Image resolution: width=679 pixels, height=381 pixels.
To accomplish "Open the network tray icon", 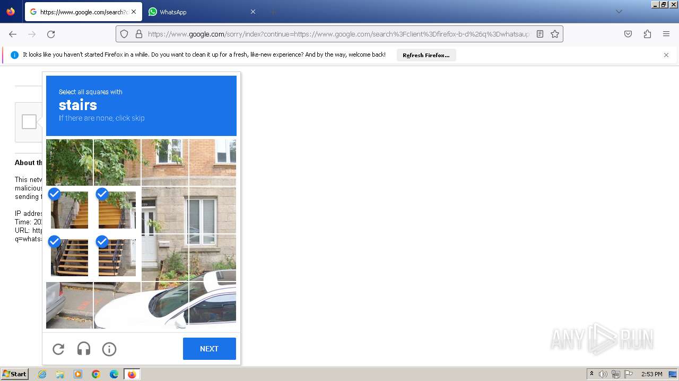I will [616, 374].
